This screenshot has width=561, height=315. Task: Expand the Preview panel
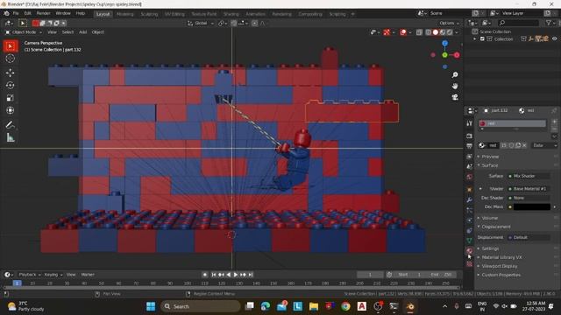pos(490,157)
